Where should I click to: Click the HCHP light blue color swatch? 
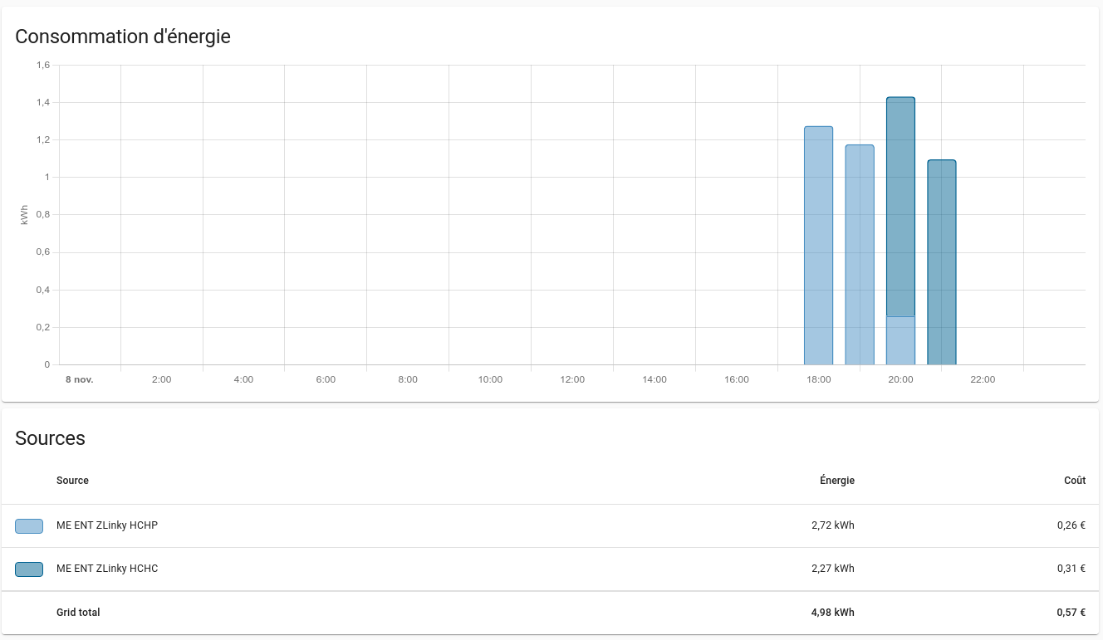point(29,525)
